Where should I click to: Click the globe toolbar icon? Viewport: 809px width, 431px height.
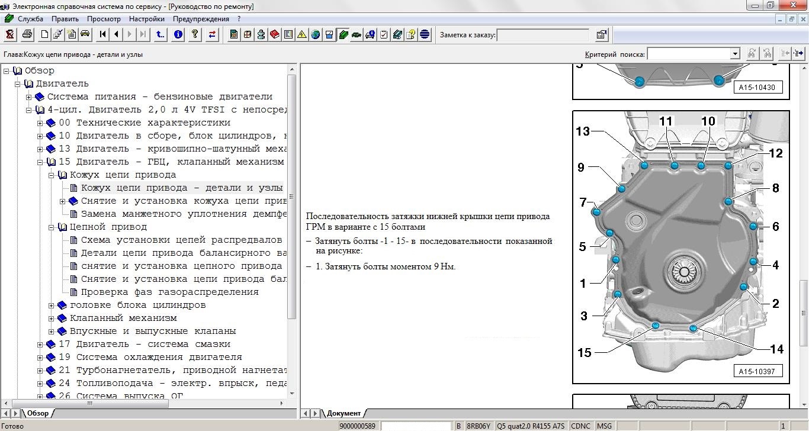tap(315, 34)
